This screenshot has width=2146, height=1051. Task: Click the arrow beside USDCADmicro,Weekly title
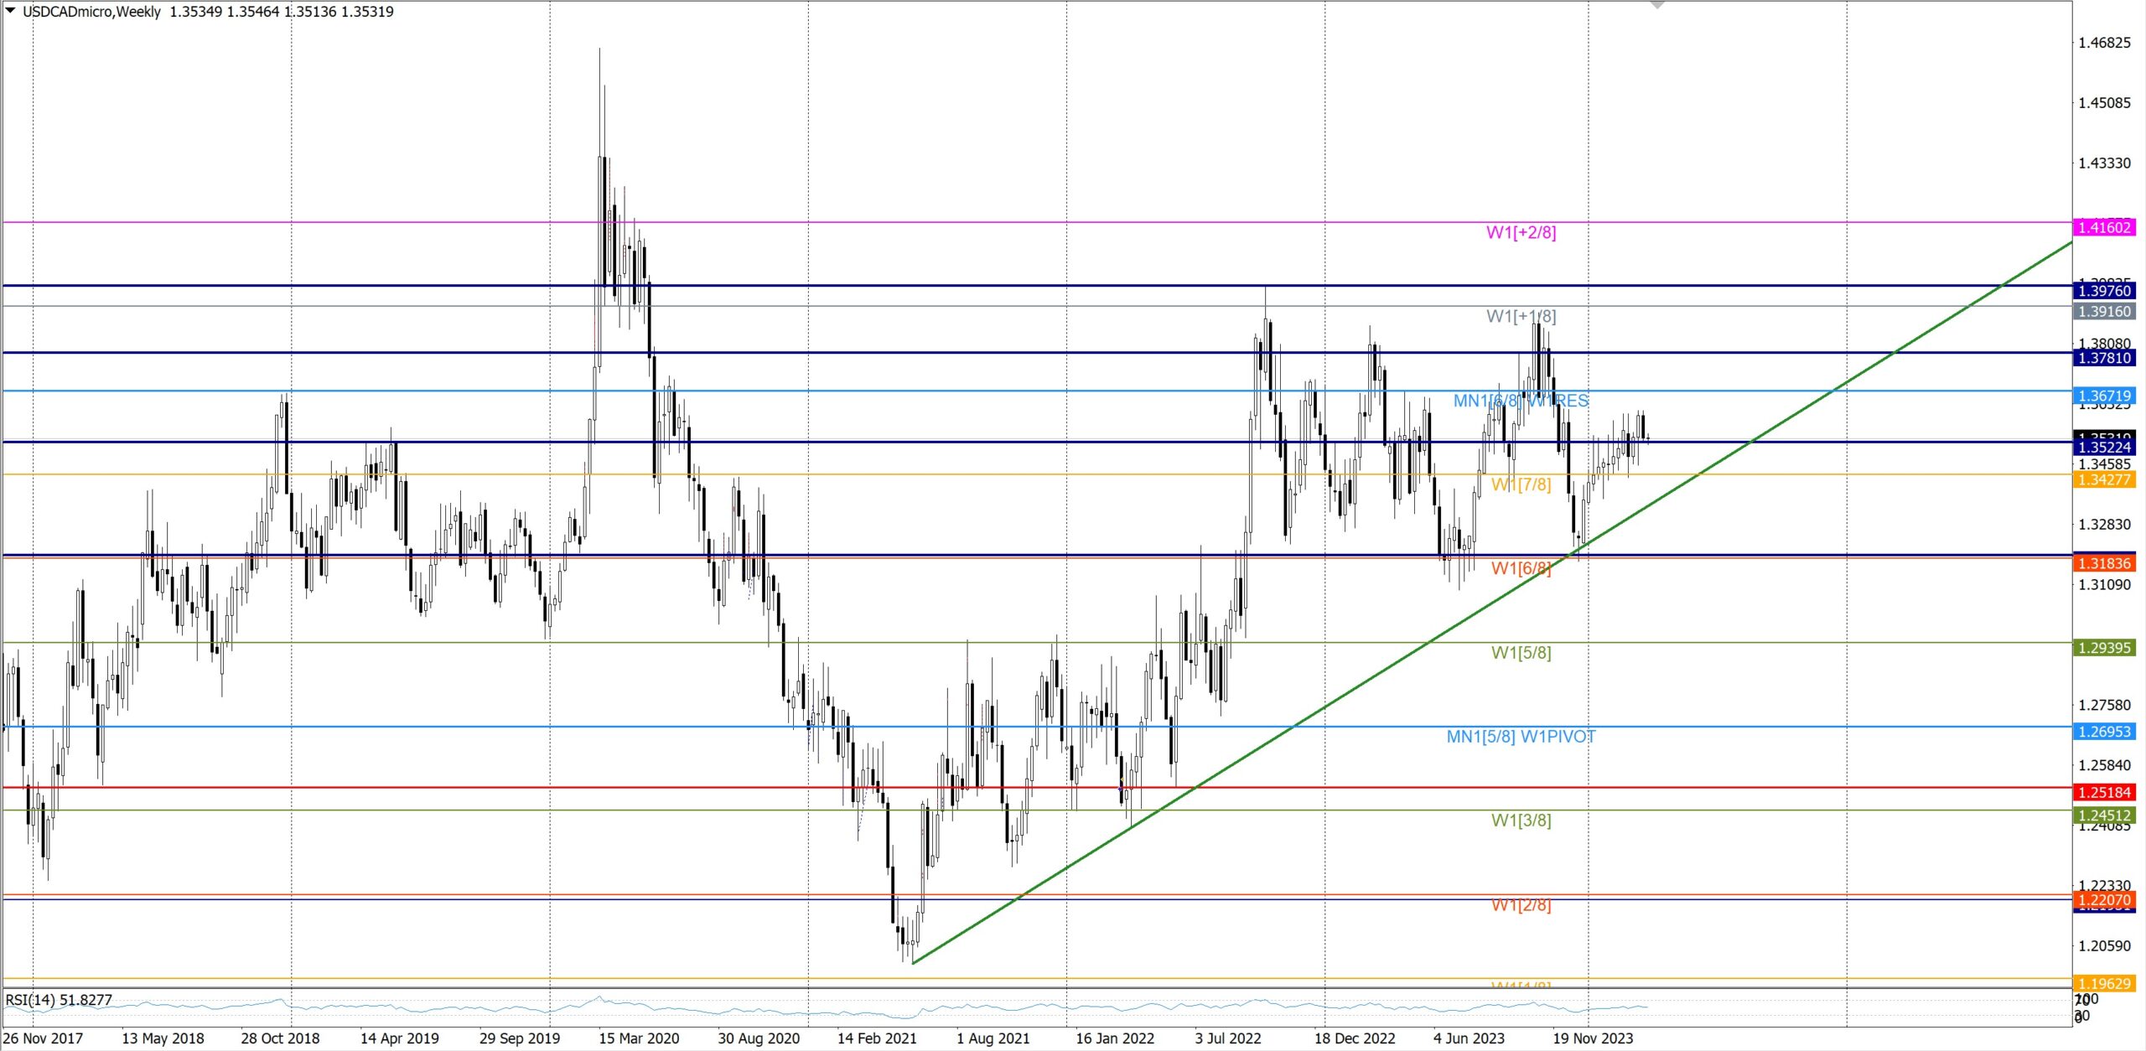pos(11,11)
